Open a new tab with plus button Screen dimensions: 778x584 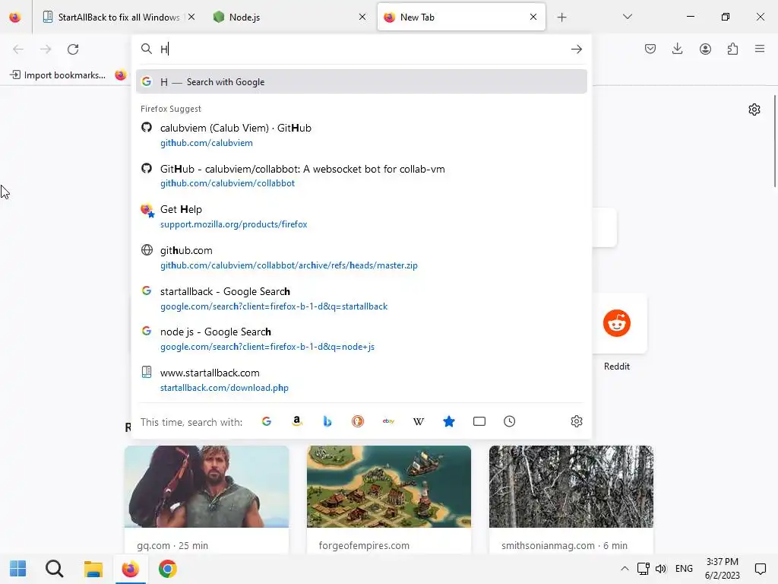pos(561,17)
